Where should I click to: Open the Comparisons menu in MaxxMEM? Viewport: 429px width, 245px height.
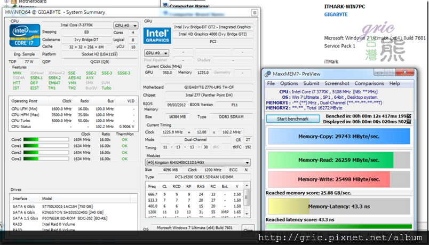click(x=369, y=83)
